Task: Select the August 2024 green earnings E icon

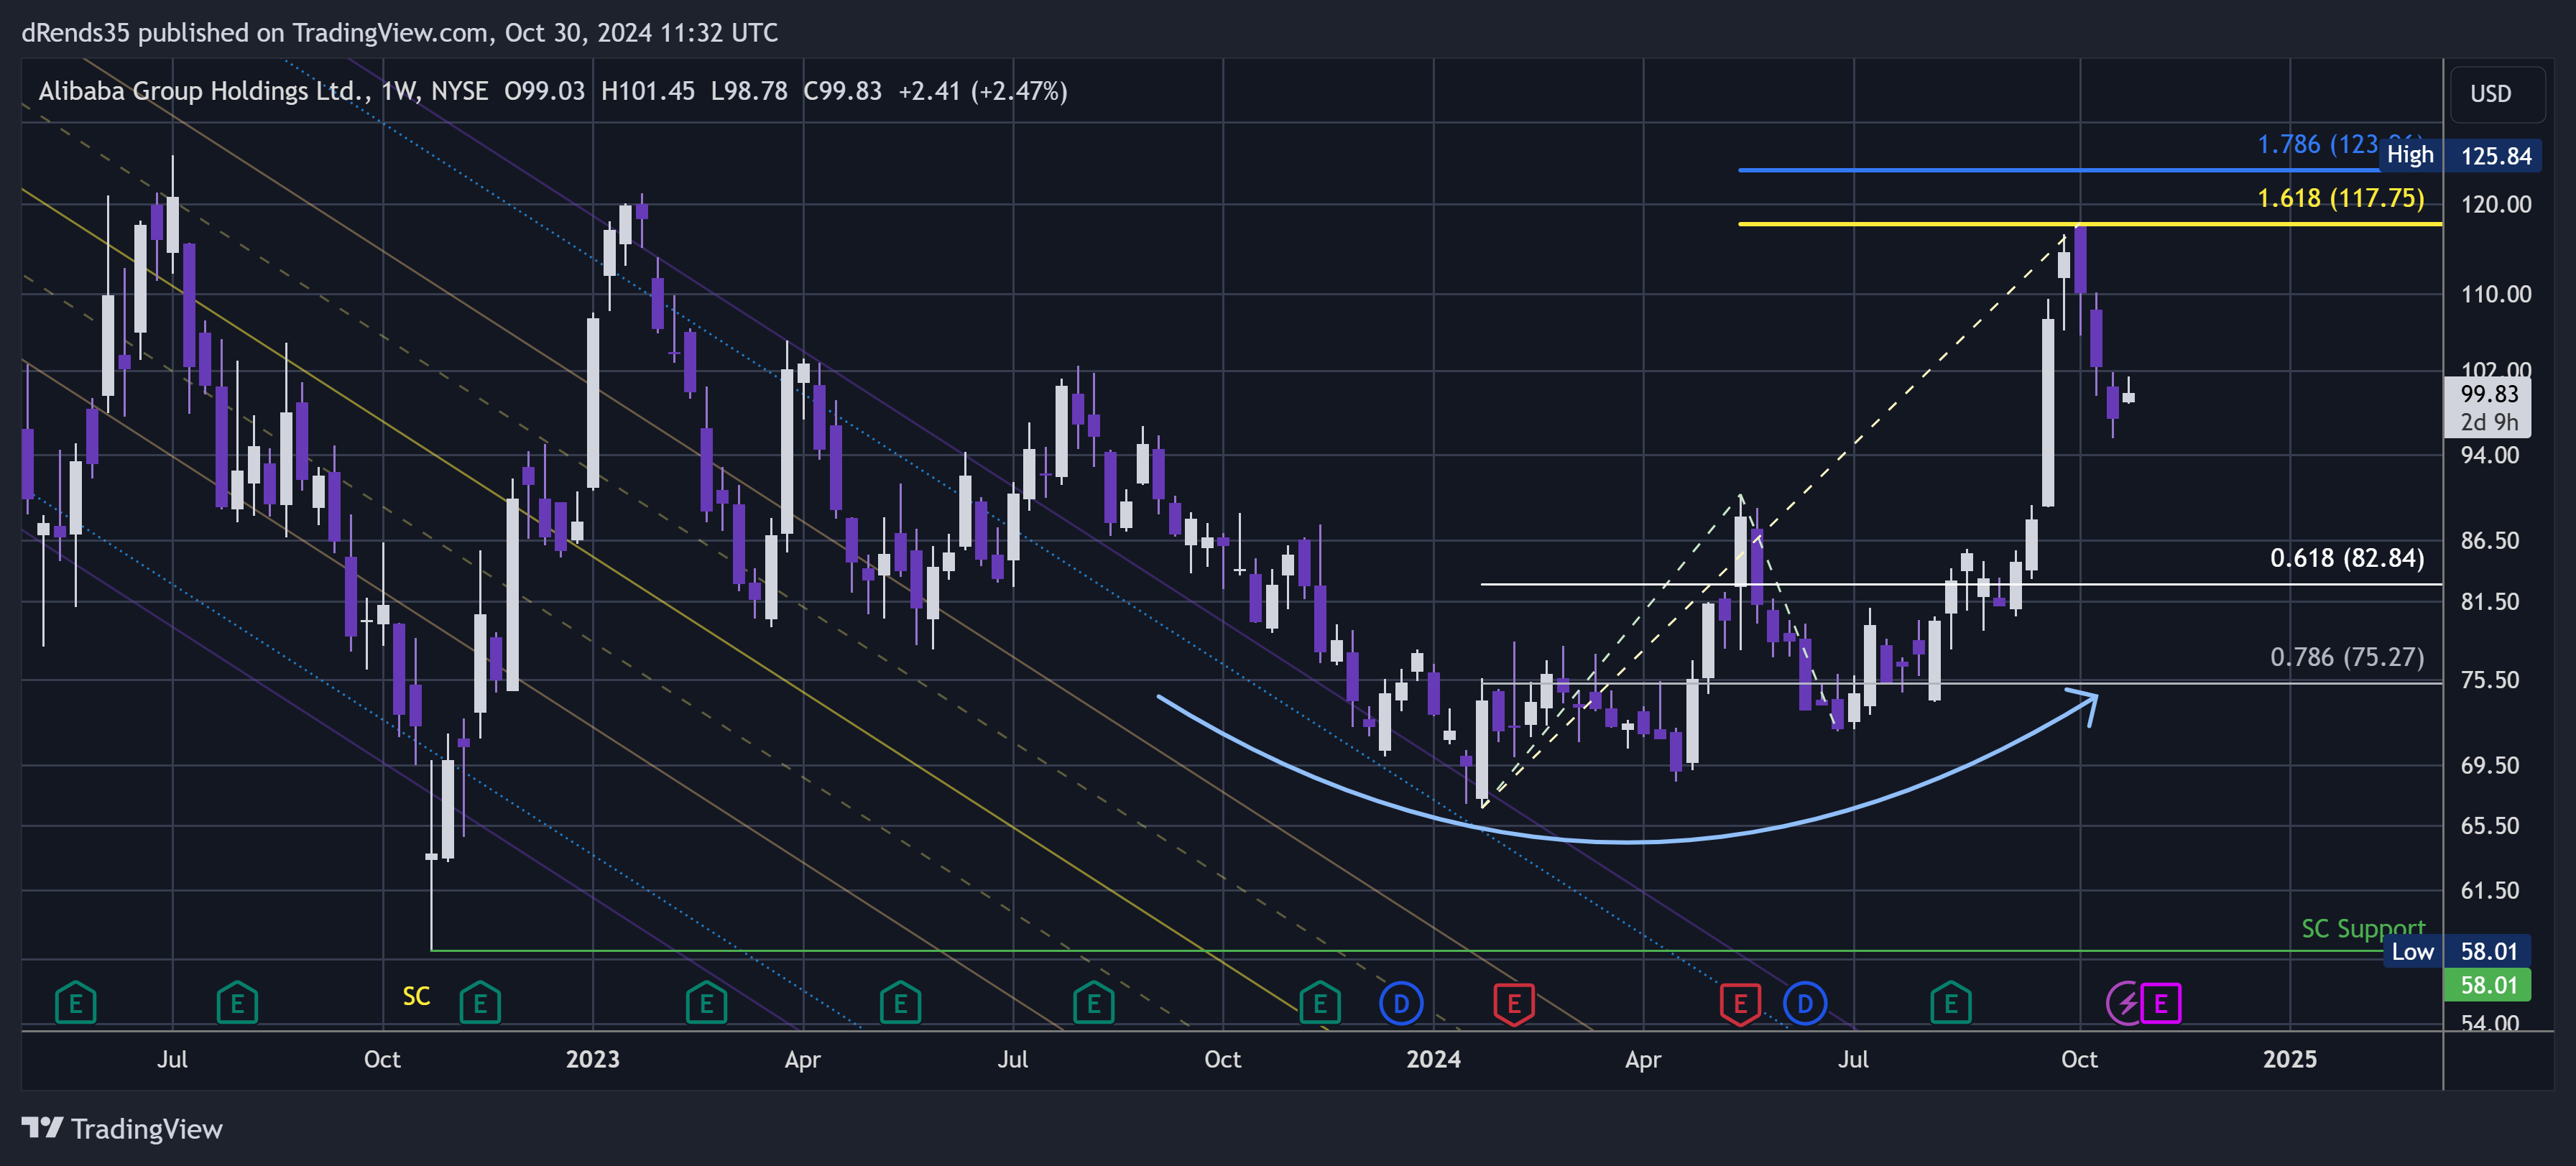Action: (1950, 1003)
